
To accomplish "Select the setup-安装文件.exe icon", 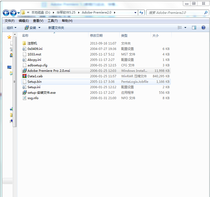I will 24,92.
